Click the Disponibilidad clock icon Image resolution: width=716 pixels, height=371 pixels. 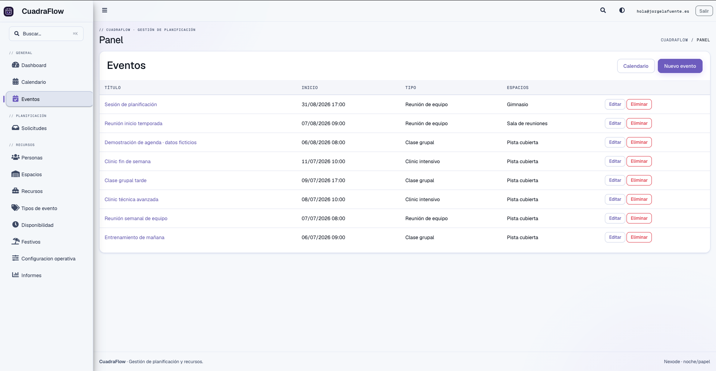(x=15, y=225)
